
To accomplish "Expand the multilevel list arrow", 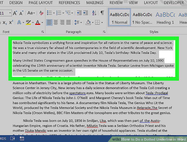I will pyautogui.click(x=72, y=13).
